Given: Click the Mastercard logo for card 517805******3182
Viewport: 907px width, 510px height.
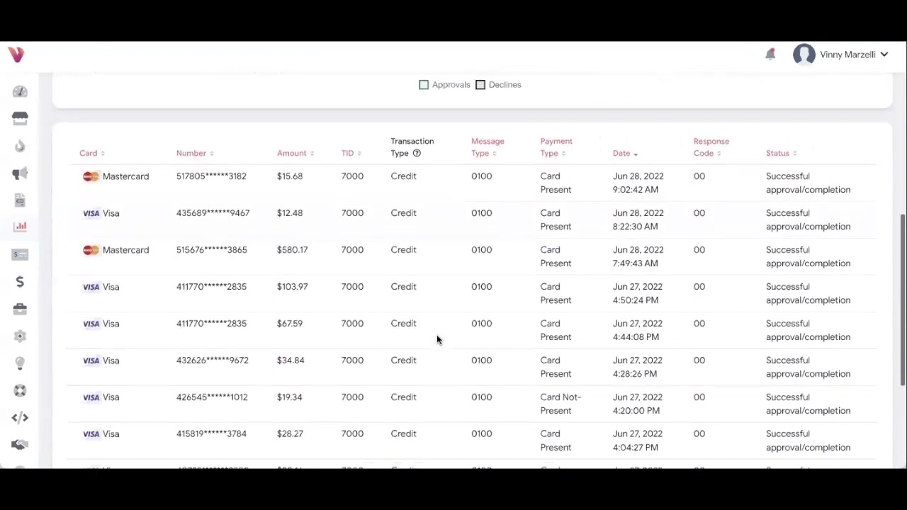Looking at the screenshot, I should tap(91, 176).
